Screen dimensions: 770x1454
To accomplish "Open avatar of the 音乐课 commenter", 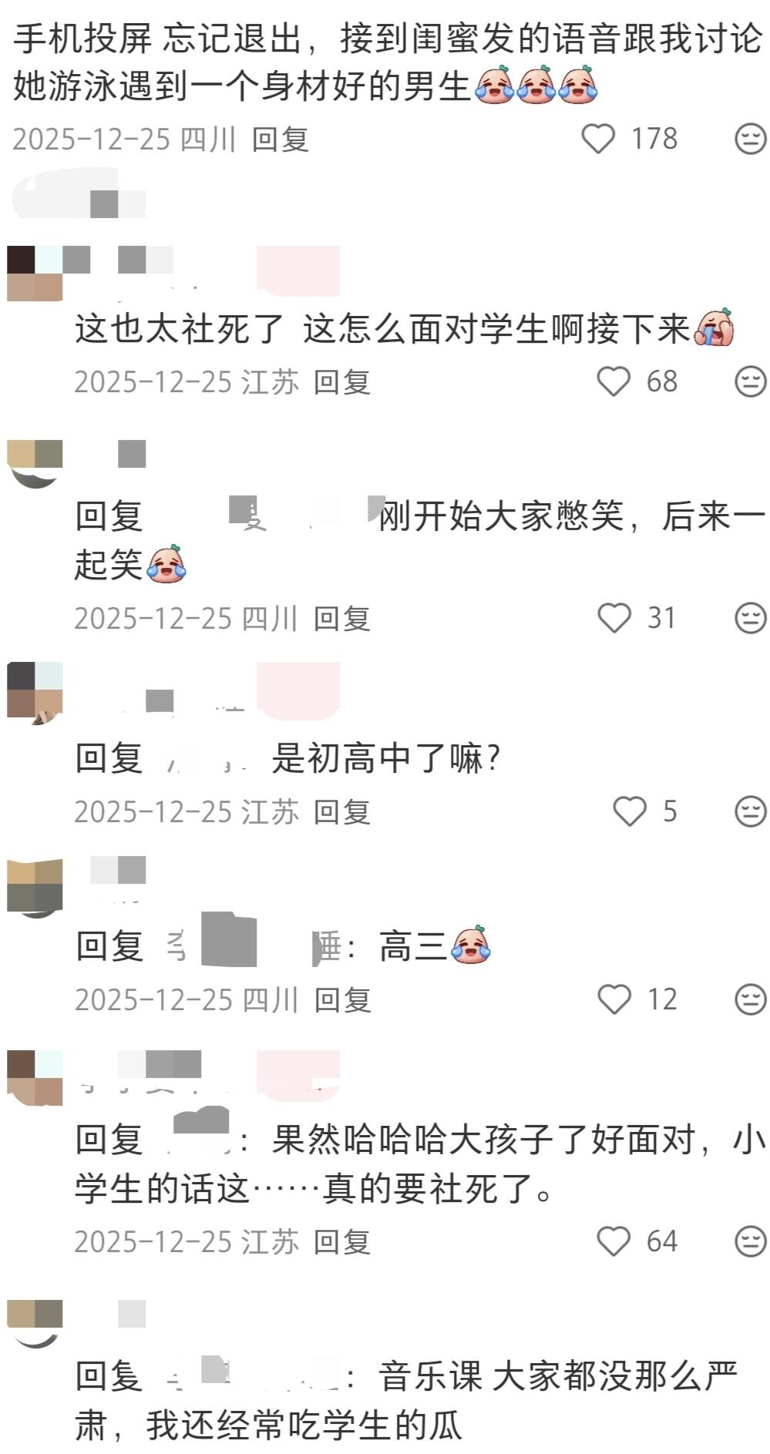I will click(35, 1323).
